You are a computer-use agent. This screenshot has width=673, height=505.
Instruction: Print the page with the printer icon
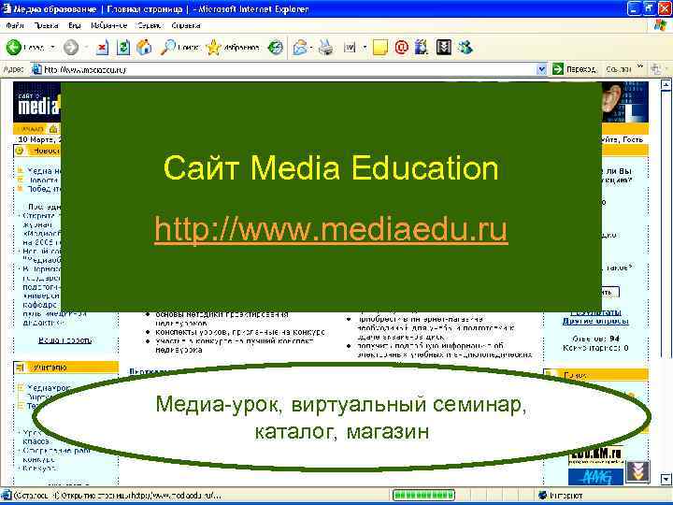click(326, 48)
